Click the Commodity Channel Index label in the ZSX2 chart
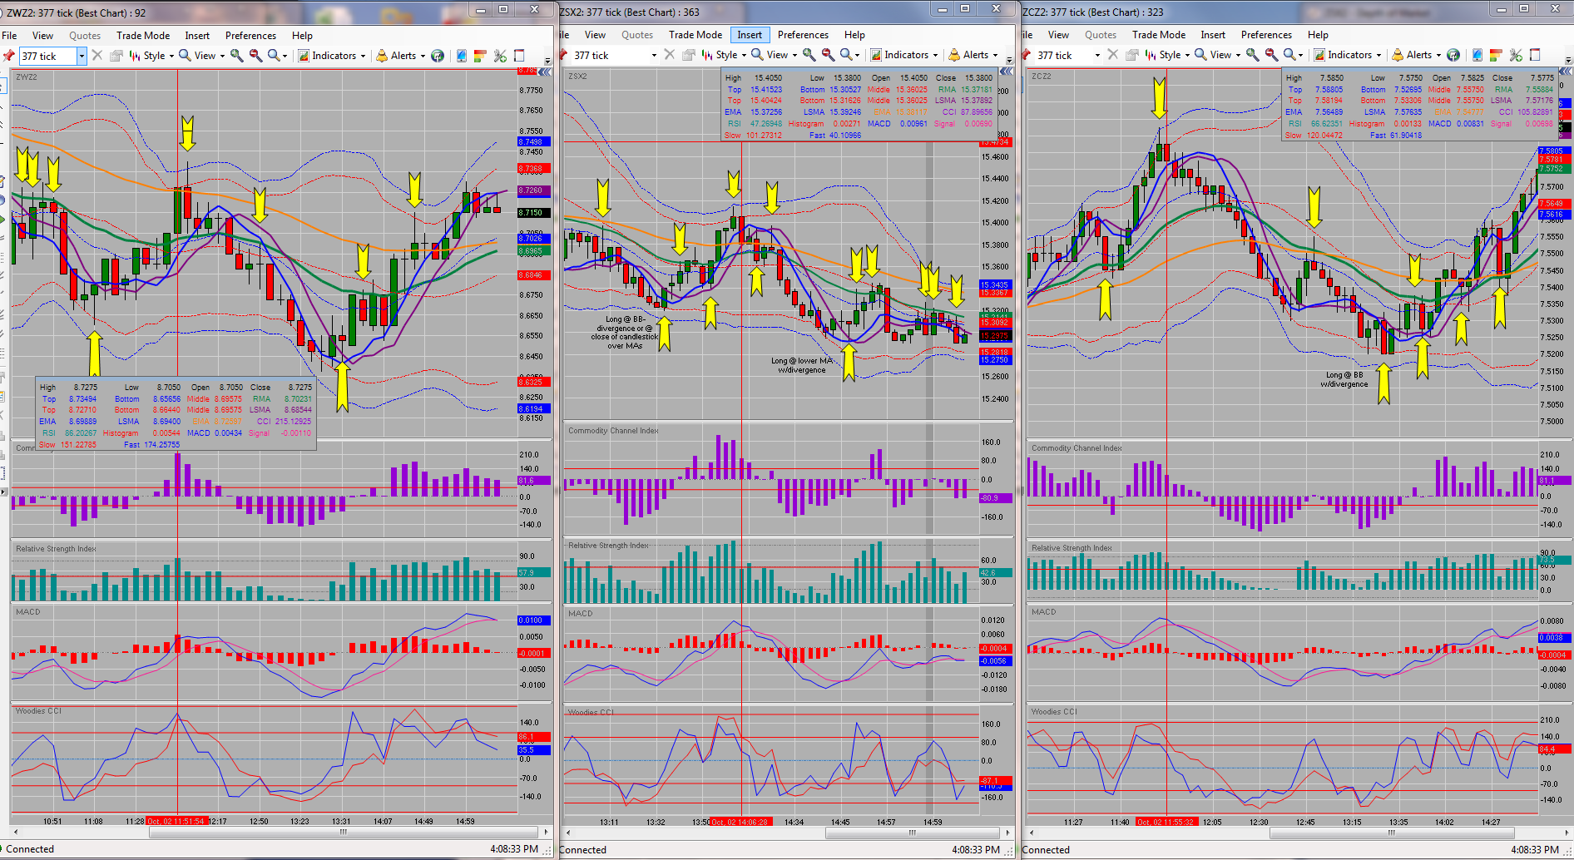The height and width of the screenshot is (860, 1574). click(x=613, y=431)
